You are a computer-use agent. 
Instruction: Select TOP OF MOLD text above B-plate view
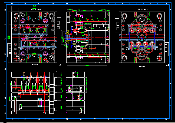[x=142, y=9]
